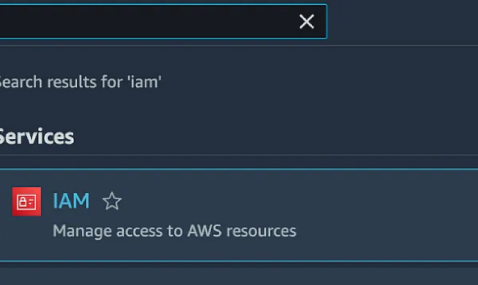
Task: Click the word AWS in the IAM description
Action: [x=204, y=231]
